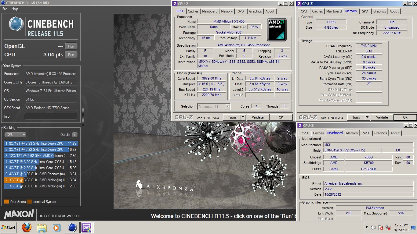The height and width of the screenshot is (234, 417).
Task: Switch to Cinebench taskbar icon
Action: click(72, 228)
